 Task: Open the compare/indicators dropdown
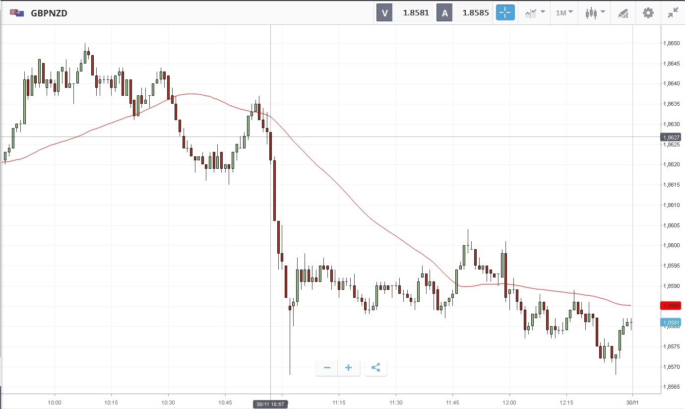(535, 13)
